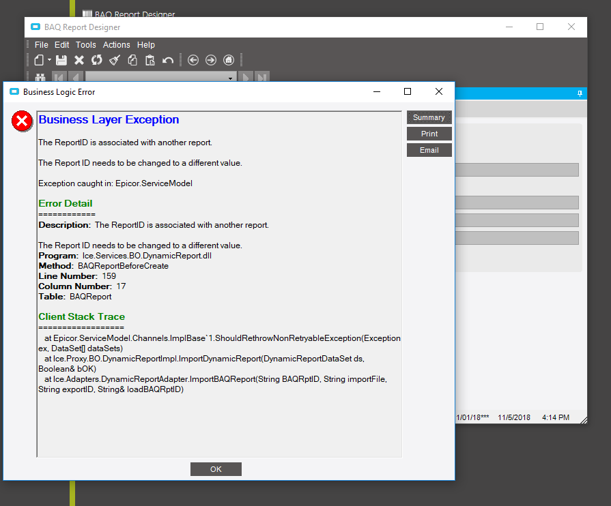611x506 pixels.
Task: Click OK to dismiss Business Logic Error
Action: [x=216, y=469]
